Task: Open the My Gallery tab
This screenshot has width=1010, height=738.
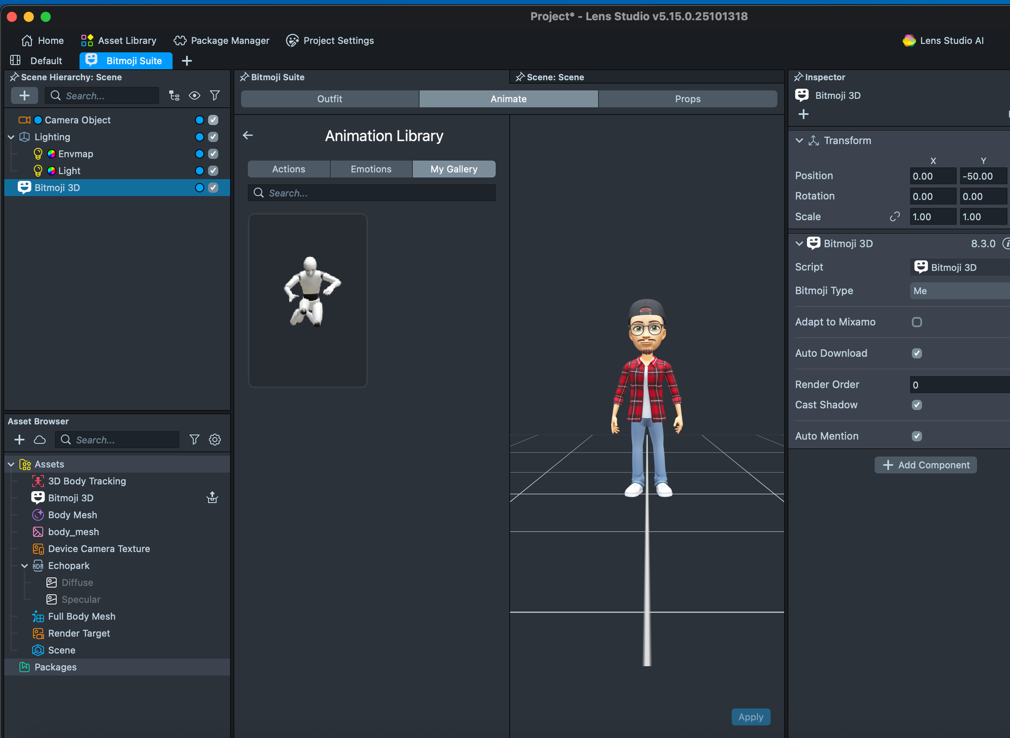Action: 454,169
